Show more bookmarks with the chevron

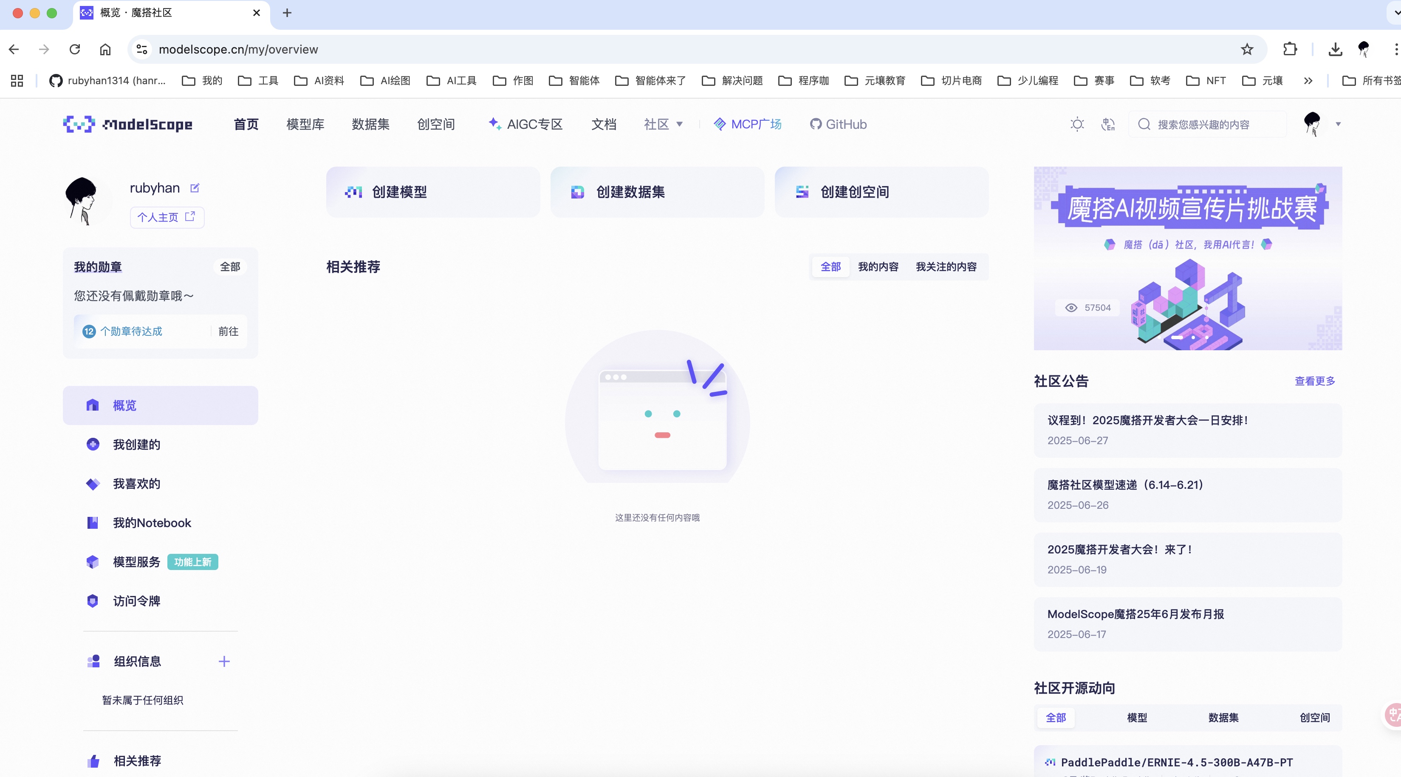(1308, 80)
